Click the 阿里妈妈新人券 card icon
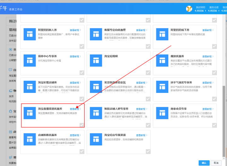 30,34
